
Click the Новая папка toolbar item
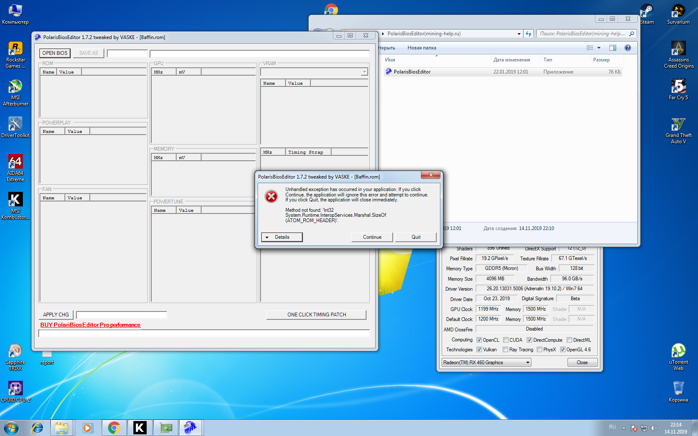[x=422, y=48]
